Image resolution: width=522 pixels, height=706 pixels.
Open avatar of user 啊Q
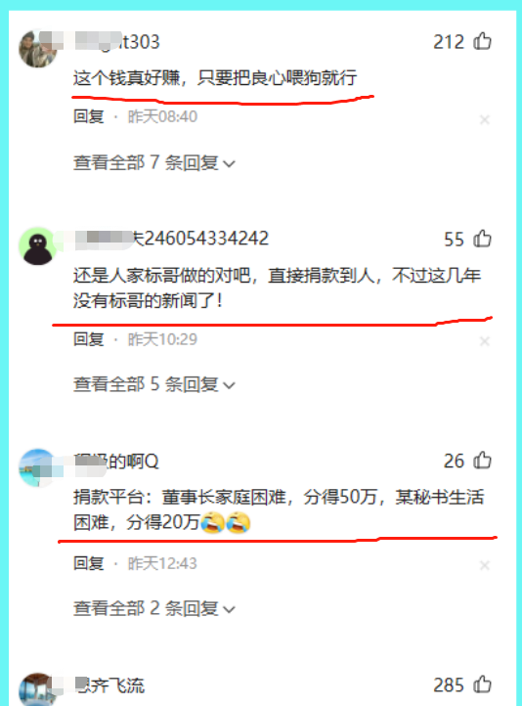pyautogui.click(x=37, y=467)
